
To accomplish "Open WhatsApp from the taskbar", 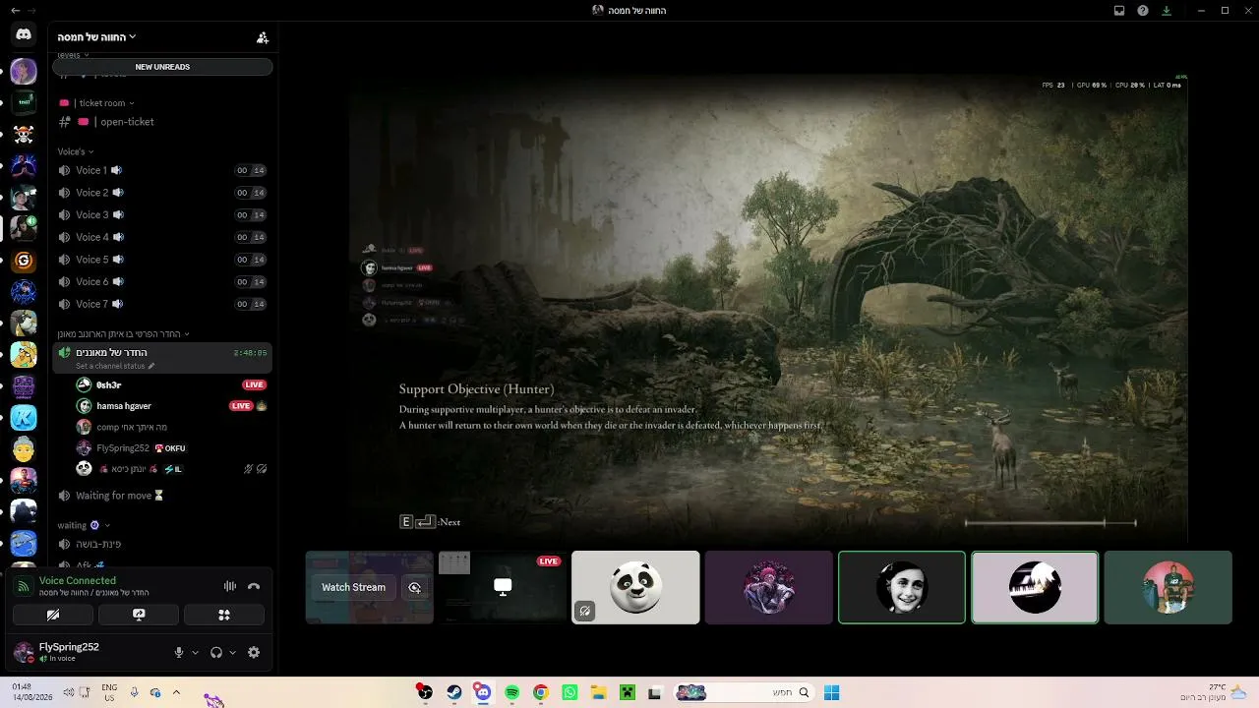I will coord(570,692).
